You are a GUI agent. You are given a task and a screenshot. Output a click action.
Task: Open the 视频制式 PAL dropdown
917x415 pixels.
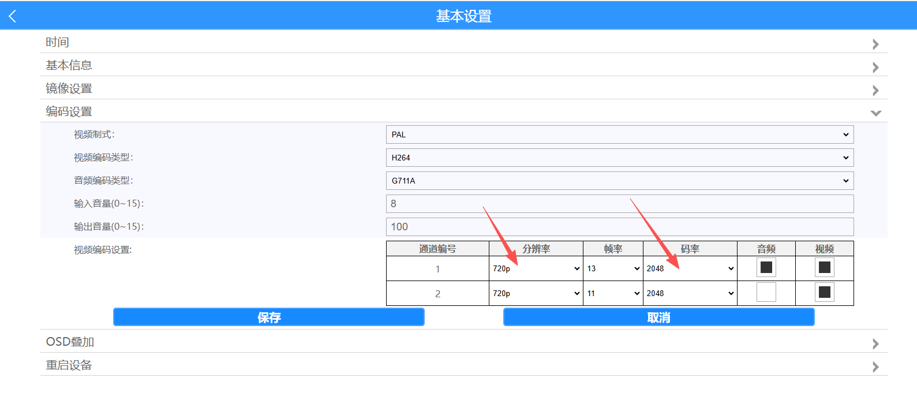(x=619, y=134)
